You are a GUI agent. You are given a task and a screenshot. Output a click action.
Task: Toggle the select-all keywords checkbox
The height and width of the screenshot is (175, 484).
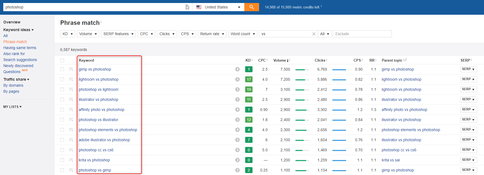click(62, 61)
